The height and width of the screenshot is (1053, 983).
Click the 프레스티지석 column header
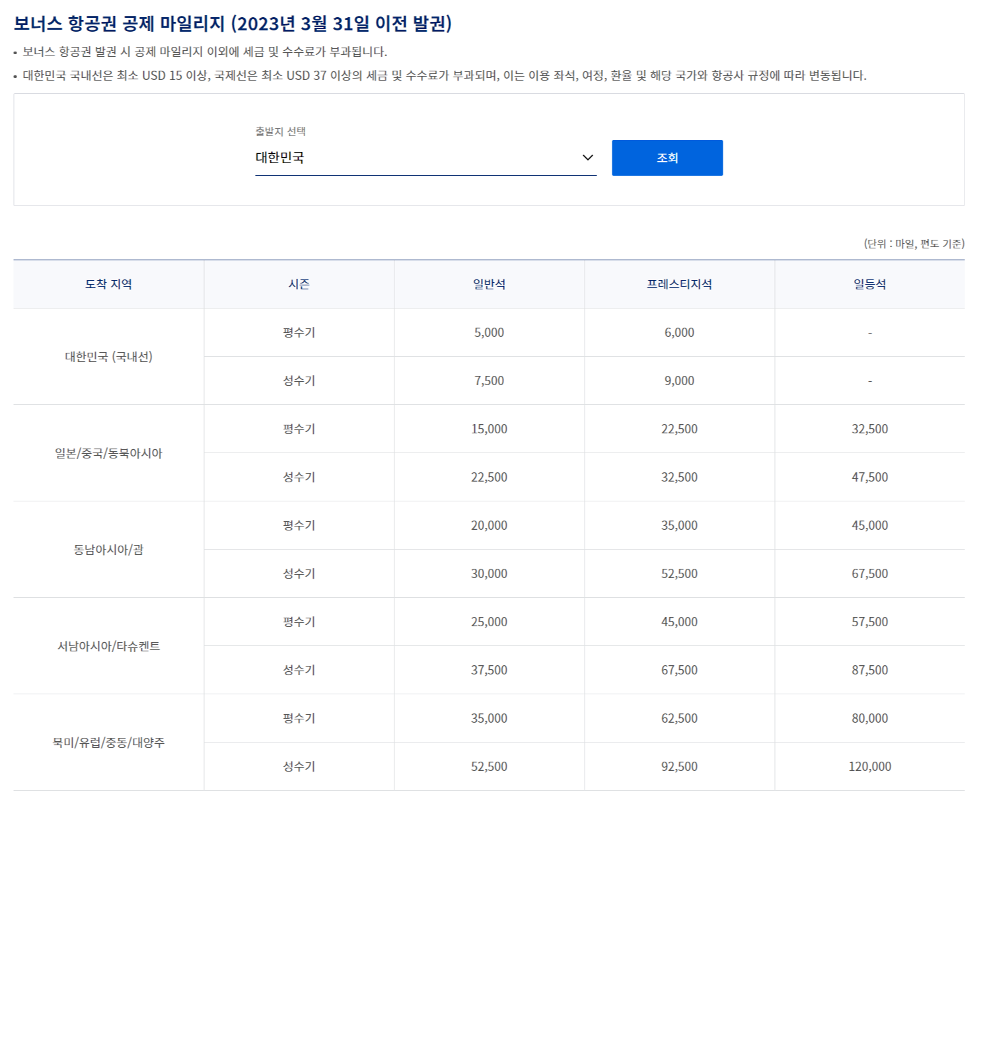click(x=679, y=284)
